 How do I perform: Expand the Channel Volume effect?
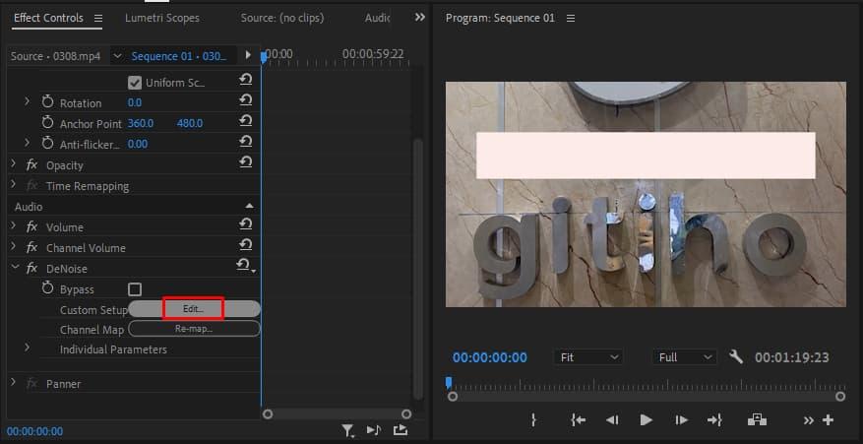[x=13, y=247]
